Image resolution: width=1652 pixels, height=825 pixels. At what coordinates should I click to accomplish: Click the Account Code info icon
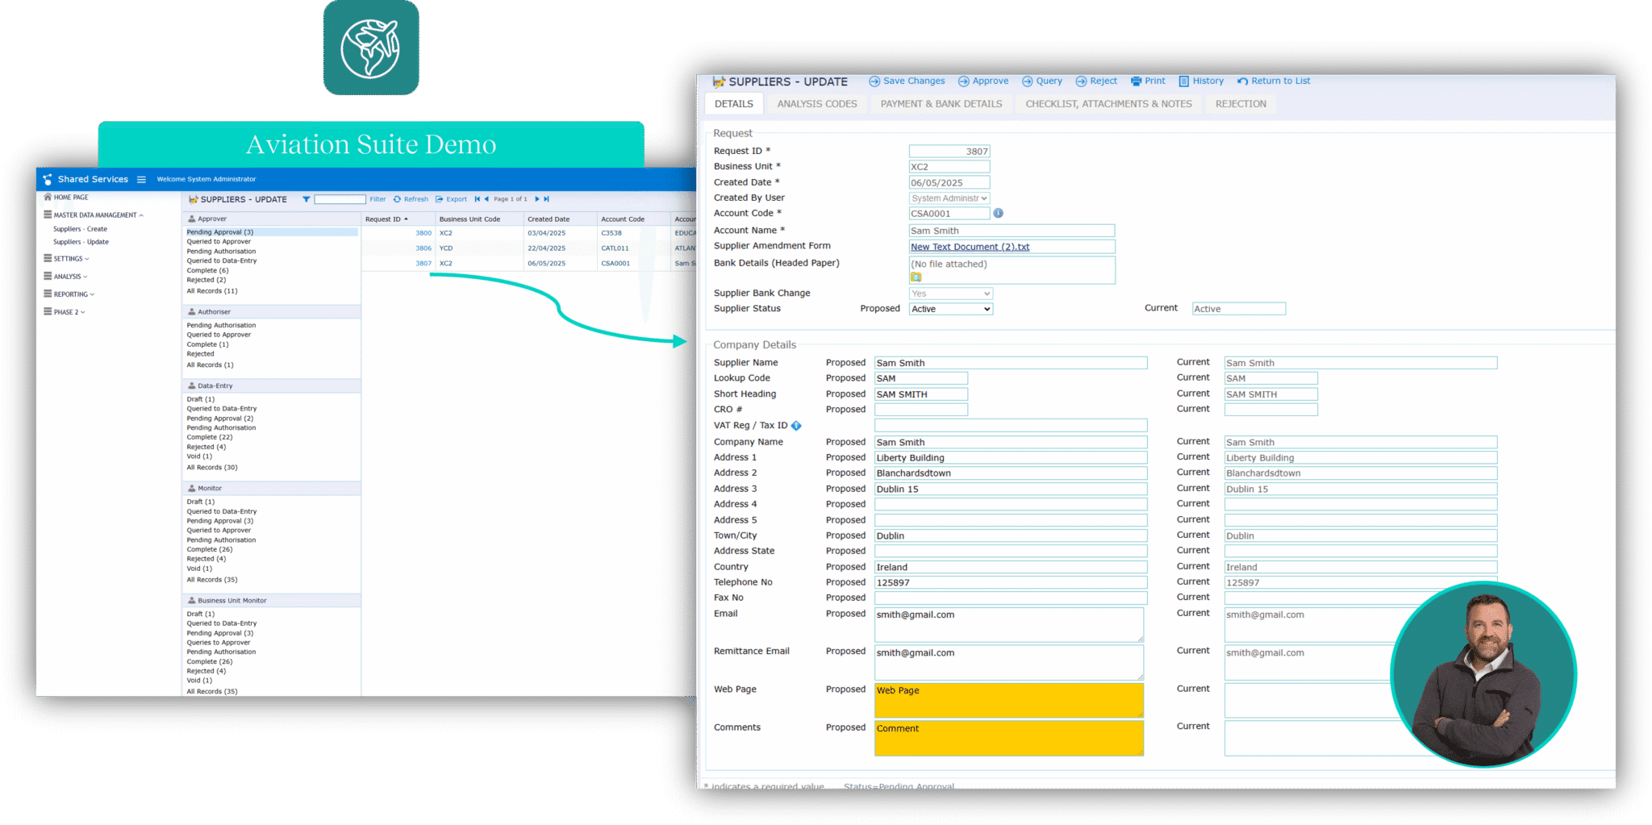click(x=998, y=214)
